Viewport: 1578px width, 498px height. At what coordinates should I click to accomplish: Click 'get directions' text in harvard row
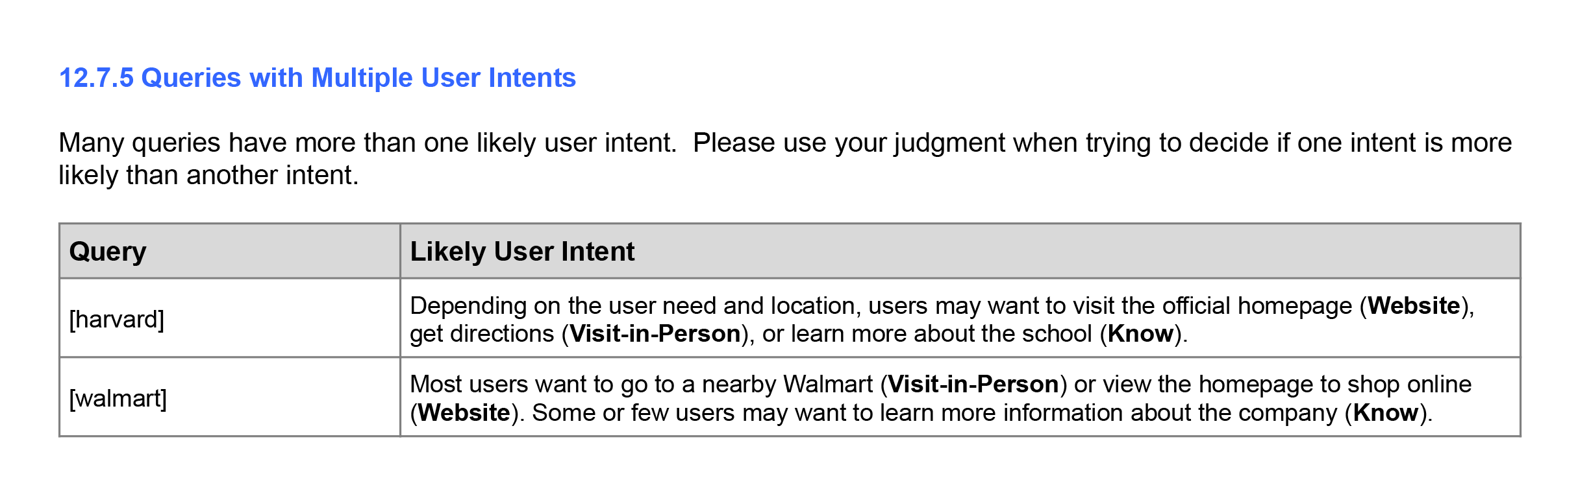[482, 334]
